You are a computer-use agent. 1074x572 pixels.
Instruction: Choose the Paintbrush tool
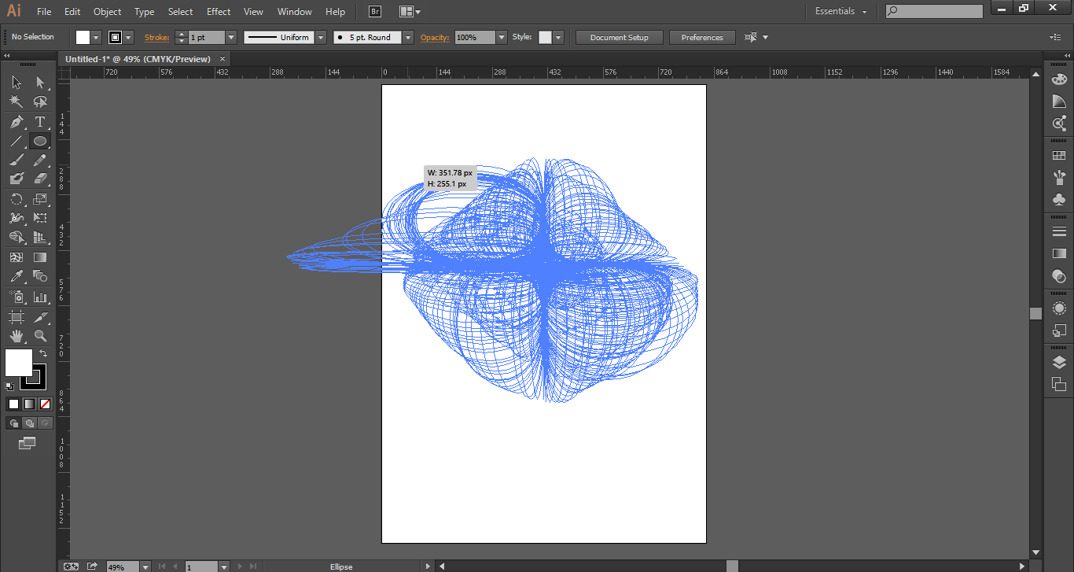pyautogui.click(x=17, y=160)
